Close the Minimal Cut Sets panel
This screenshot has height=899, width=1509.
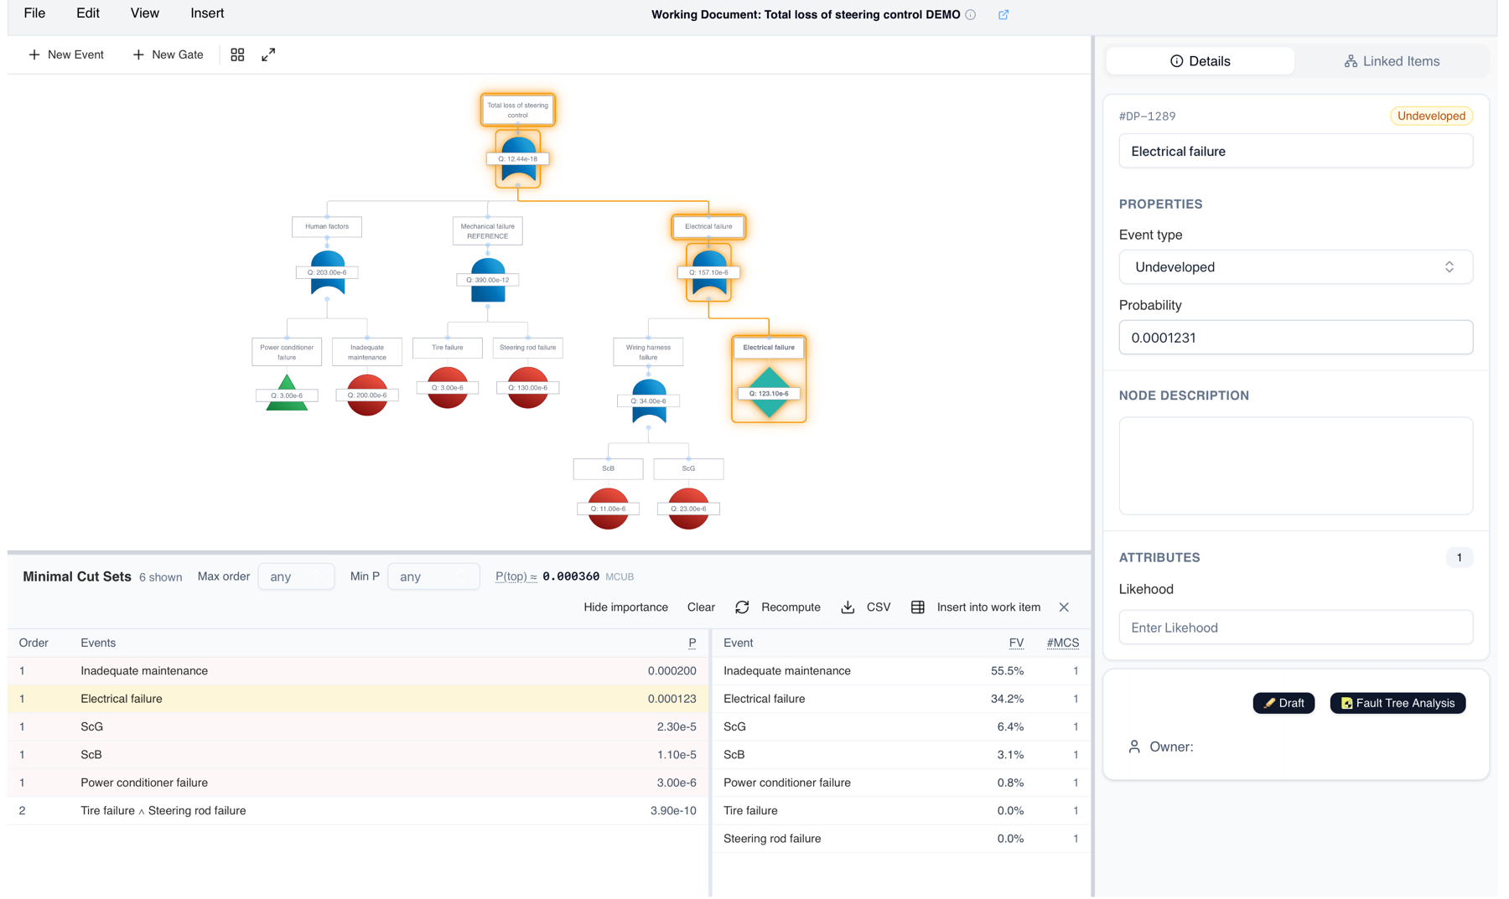tap(1064, 607)
